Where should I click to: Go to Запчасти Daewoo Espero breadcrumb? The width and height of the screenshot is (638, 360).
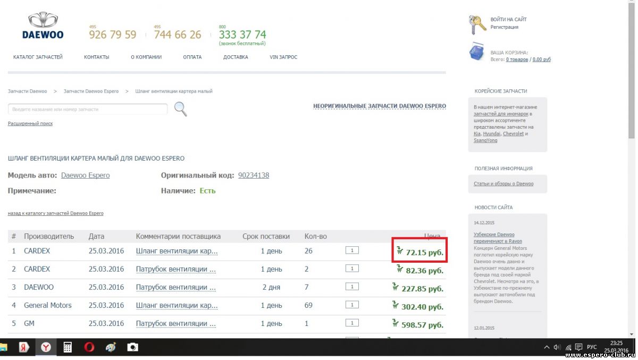pos(91,91)
